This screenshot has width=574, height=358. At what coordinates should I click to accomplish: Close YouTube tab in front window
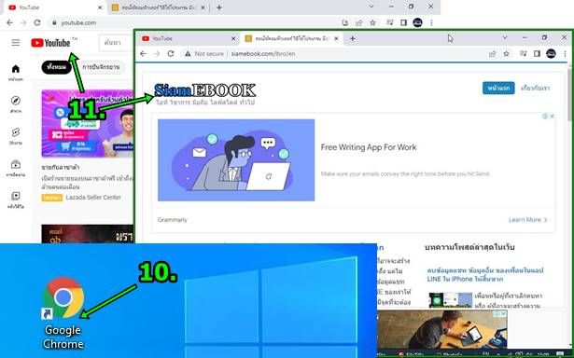(x=233, y=38)
